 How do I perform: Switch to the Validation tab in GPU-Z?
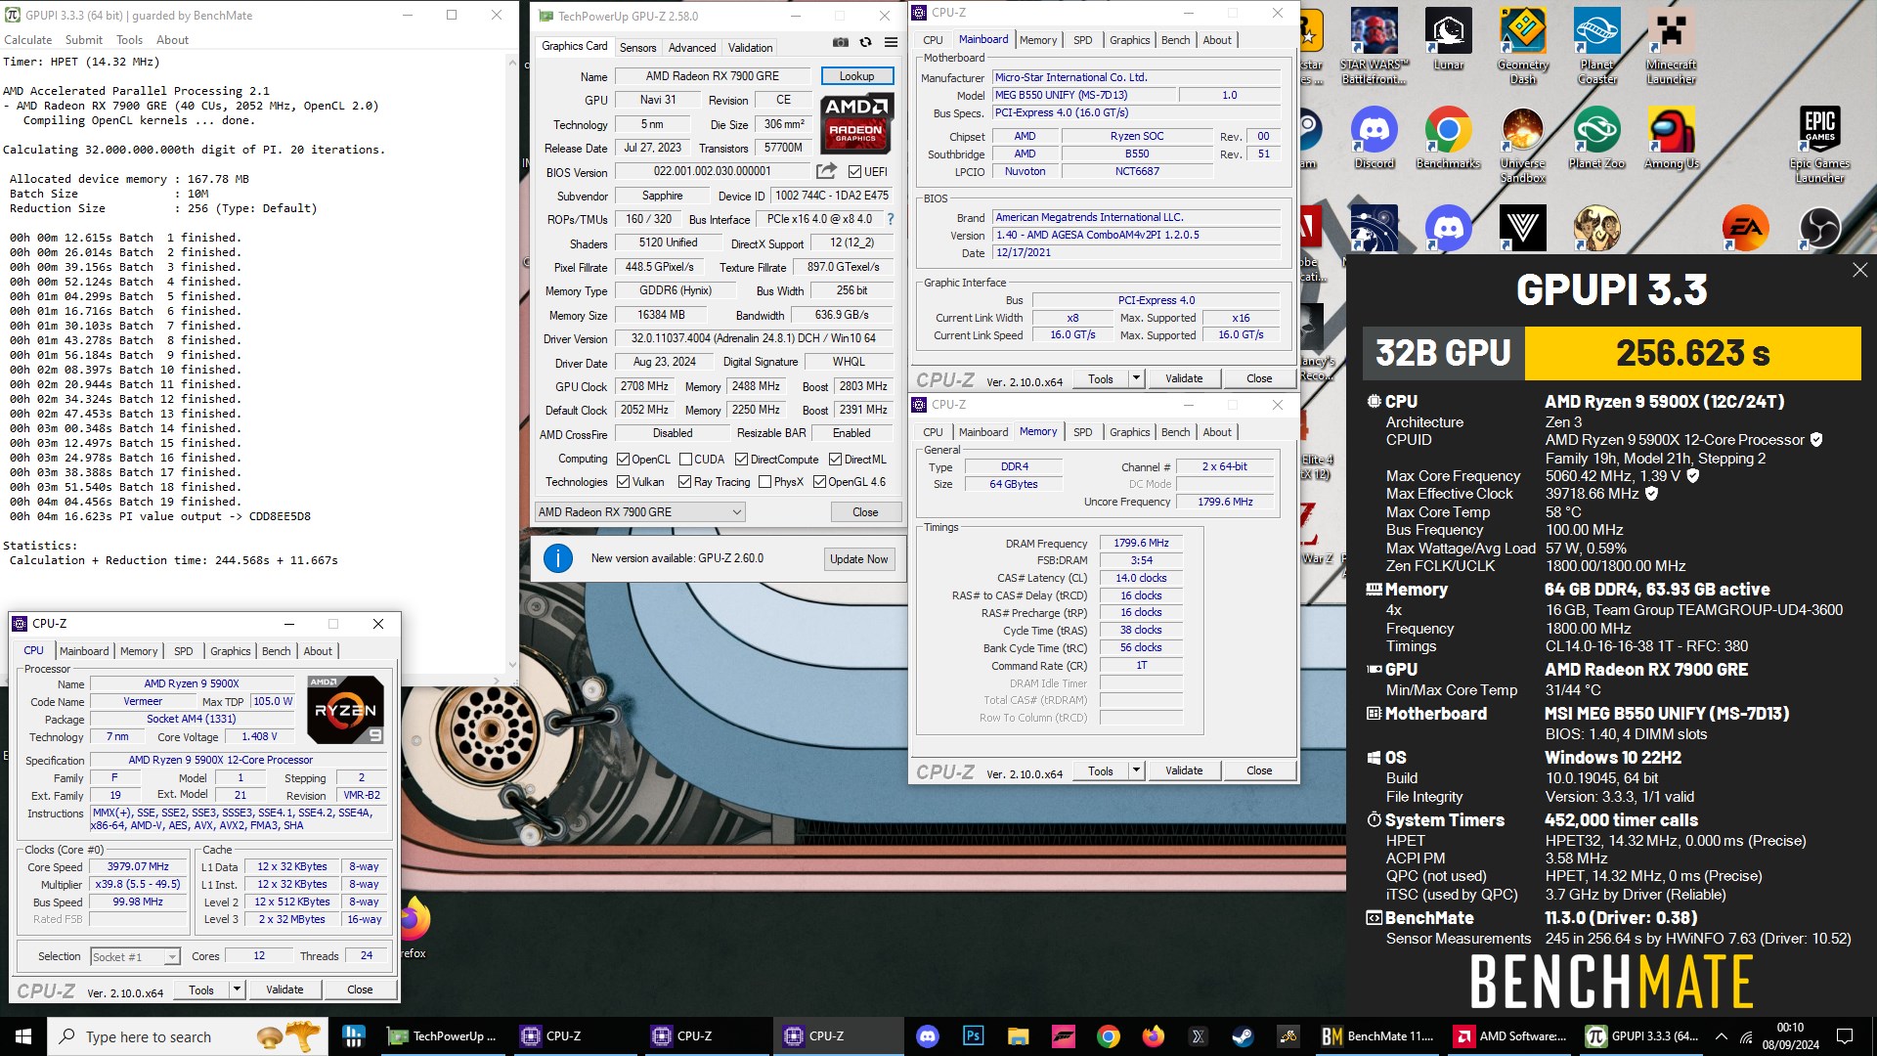tap(750, 47)
